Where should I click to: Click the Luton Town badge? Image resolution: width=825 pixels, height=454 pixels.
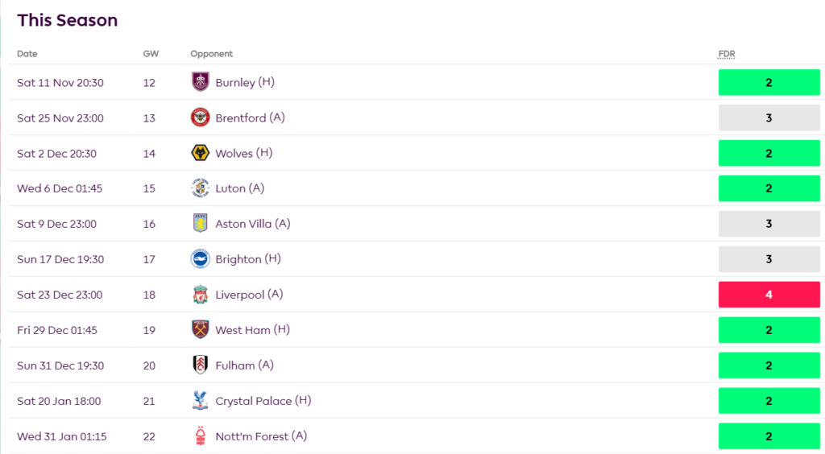[201, 188]
